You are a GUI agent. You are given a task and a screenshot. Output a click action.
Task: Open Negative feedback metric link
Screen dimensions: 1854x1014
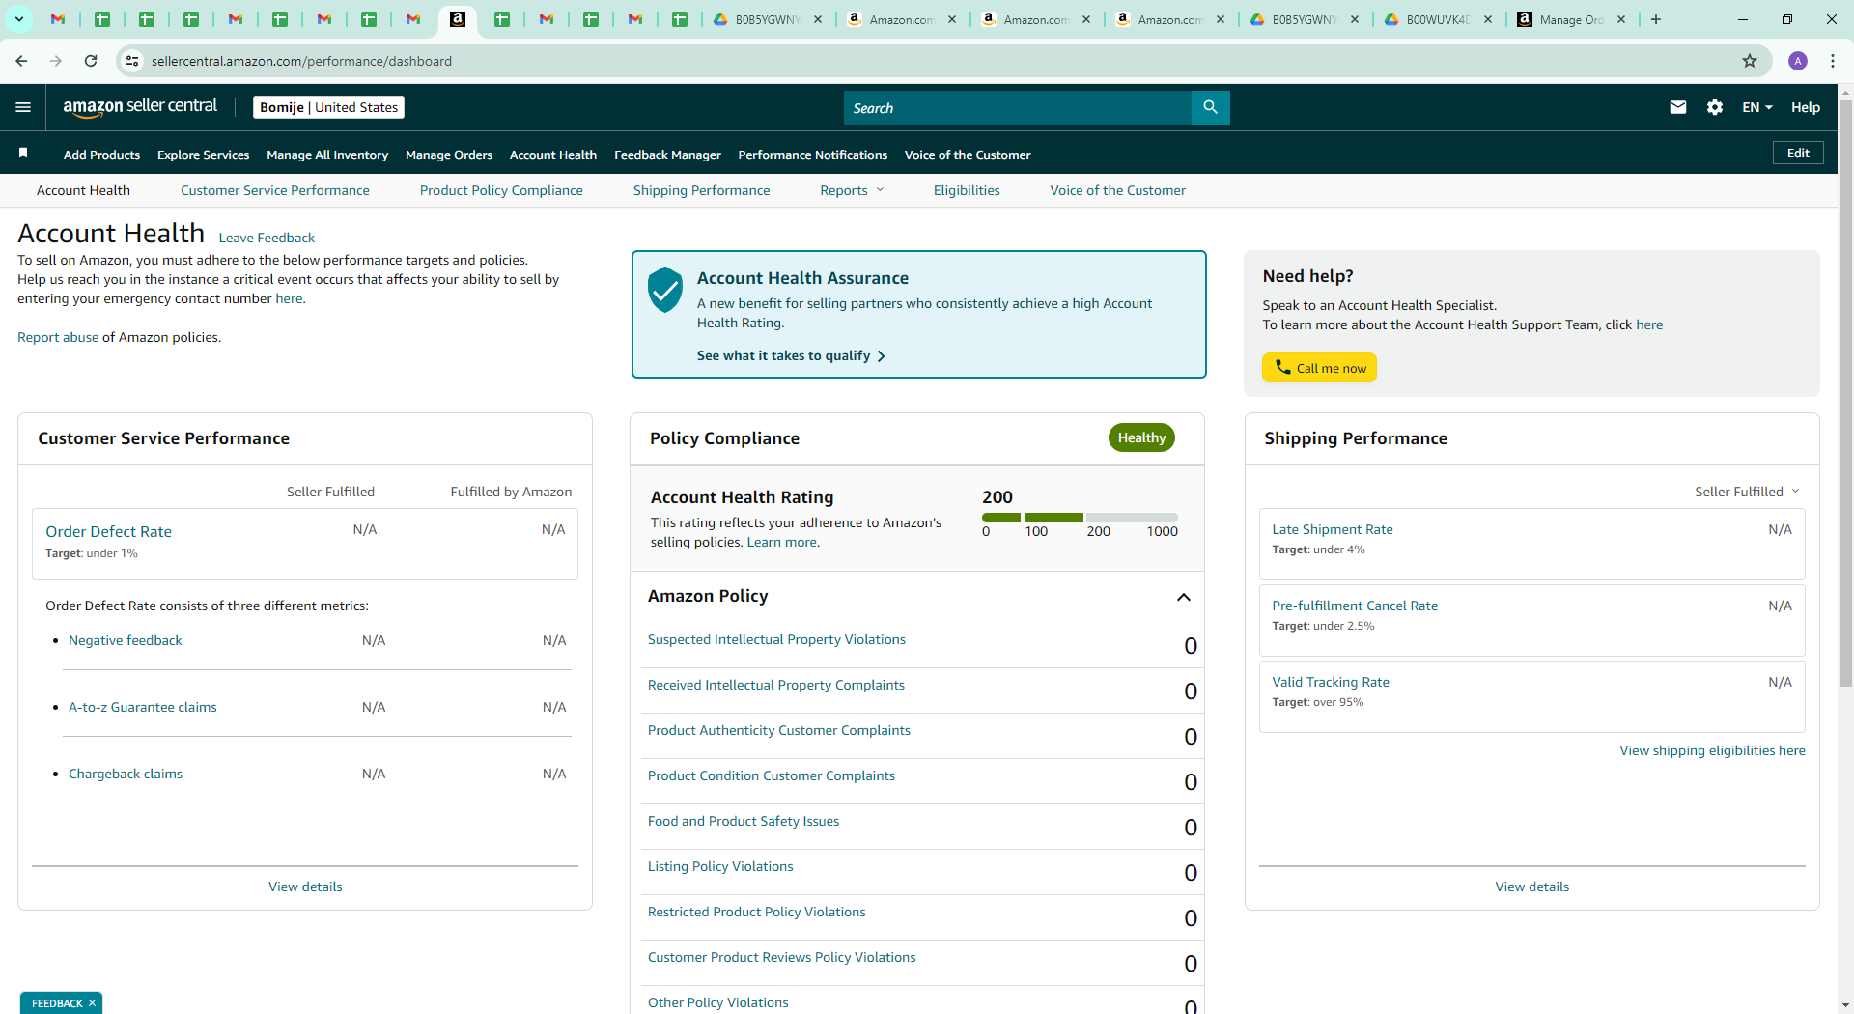pos(125,640)
